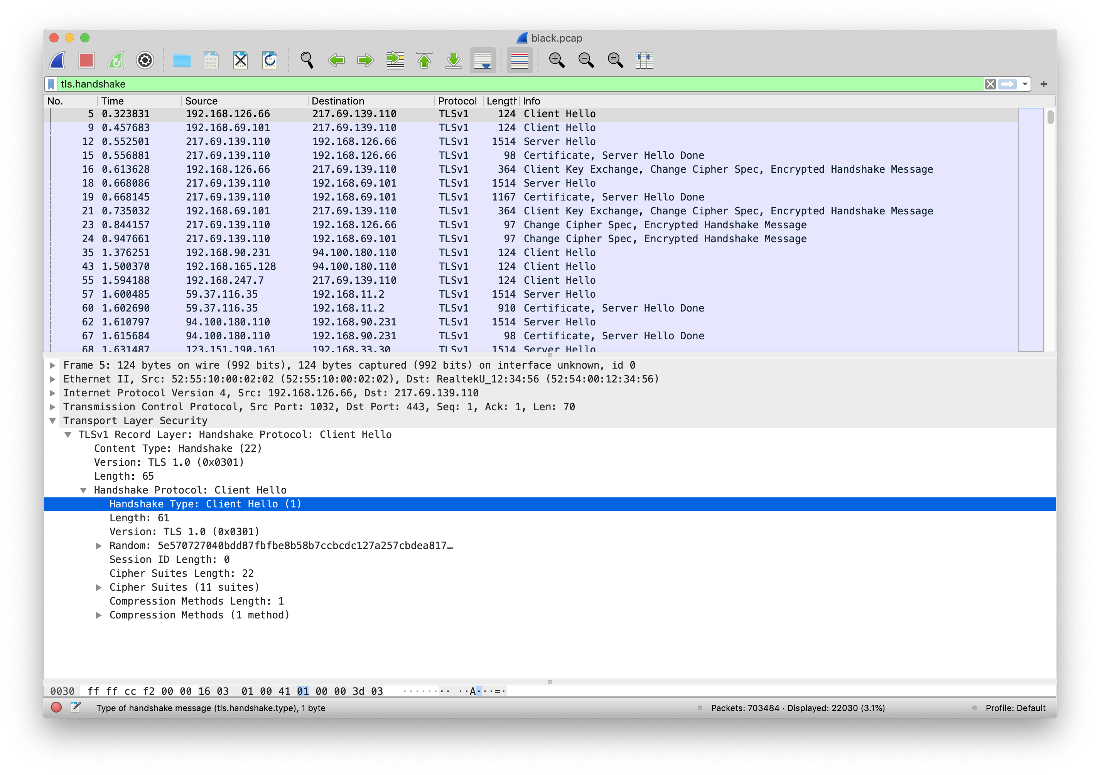Open capture options gear icon

click(x=145, y=61)
